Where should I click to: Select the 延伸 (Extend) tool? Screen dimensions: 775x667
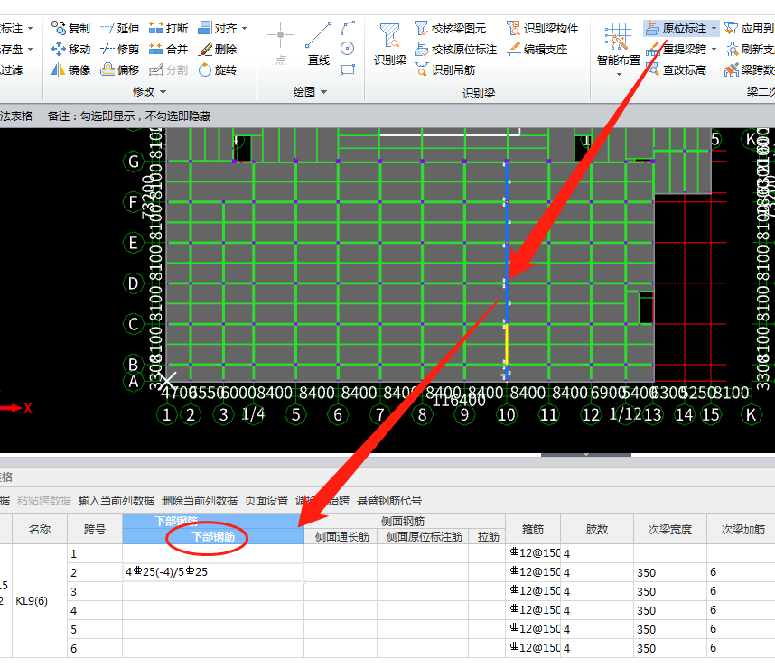coord(119,28)
